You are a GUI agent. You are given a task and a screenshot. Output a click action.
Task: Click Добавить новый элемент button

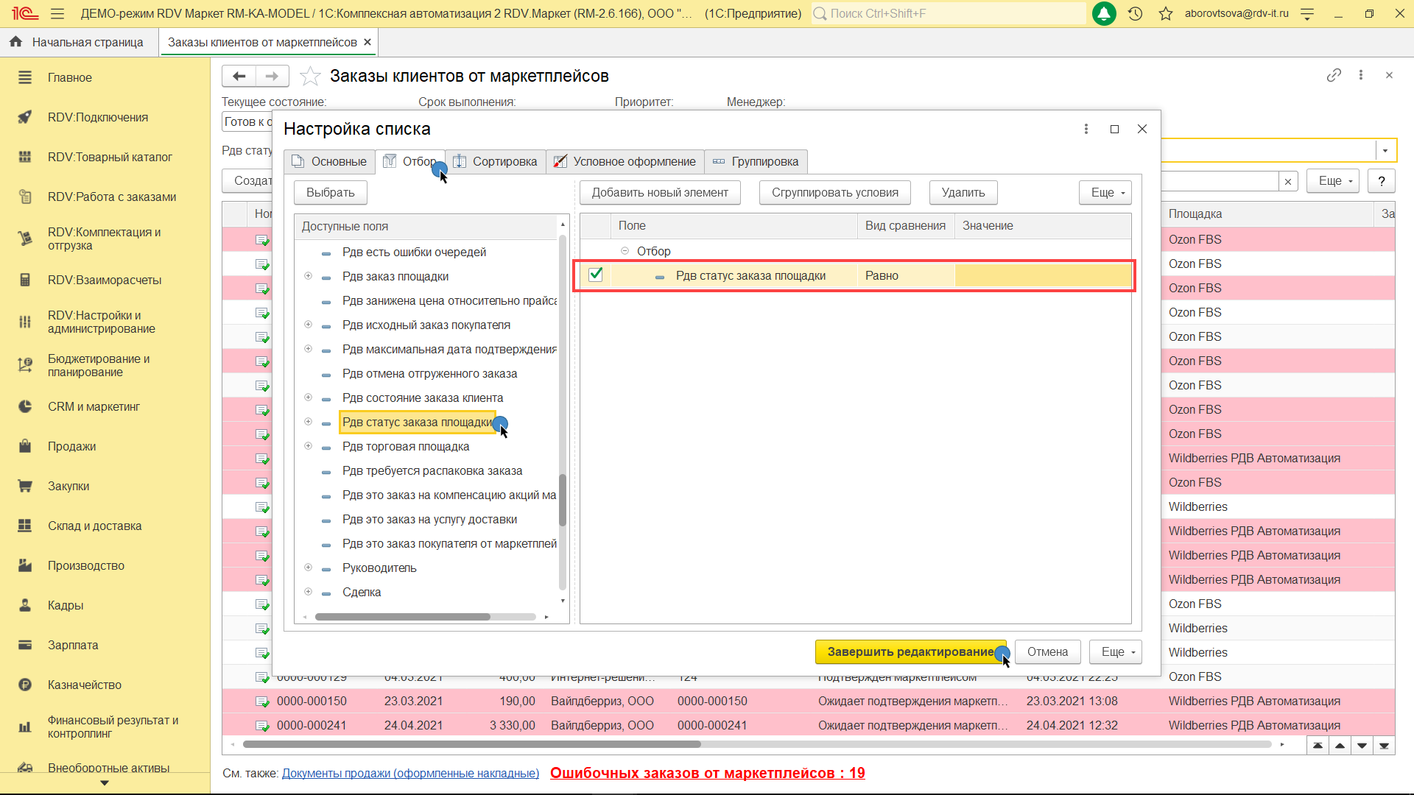point(659,192)
